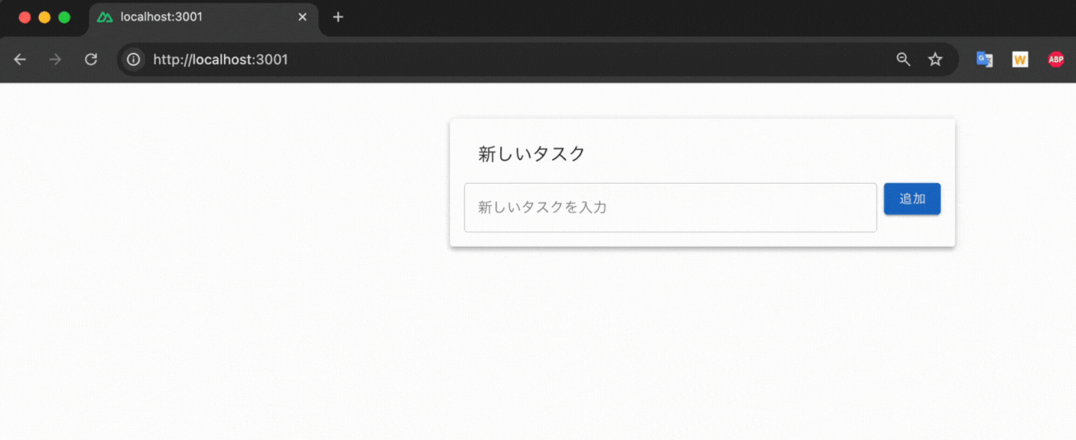
Task: Open a new tab with plus button
Action: tap(338, 17)
